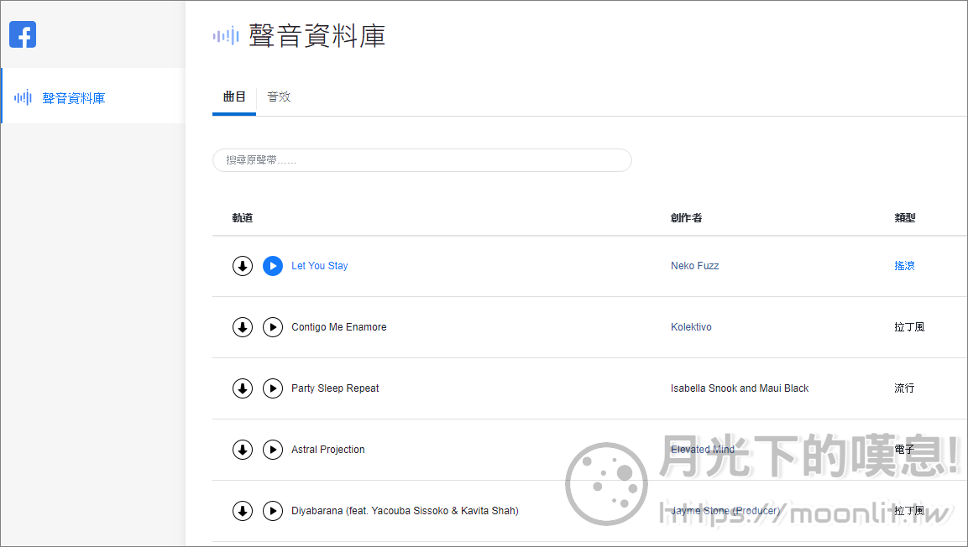Open the 搖滾 genre link
968x547 pixels.
pos(905,265)
